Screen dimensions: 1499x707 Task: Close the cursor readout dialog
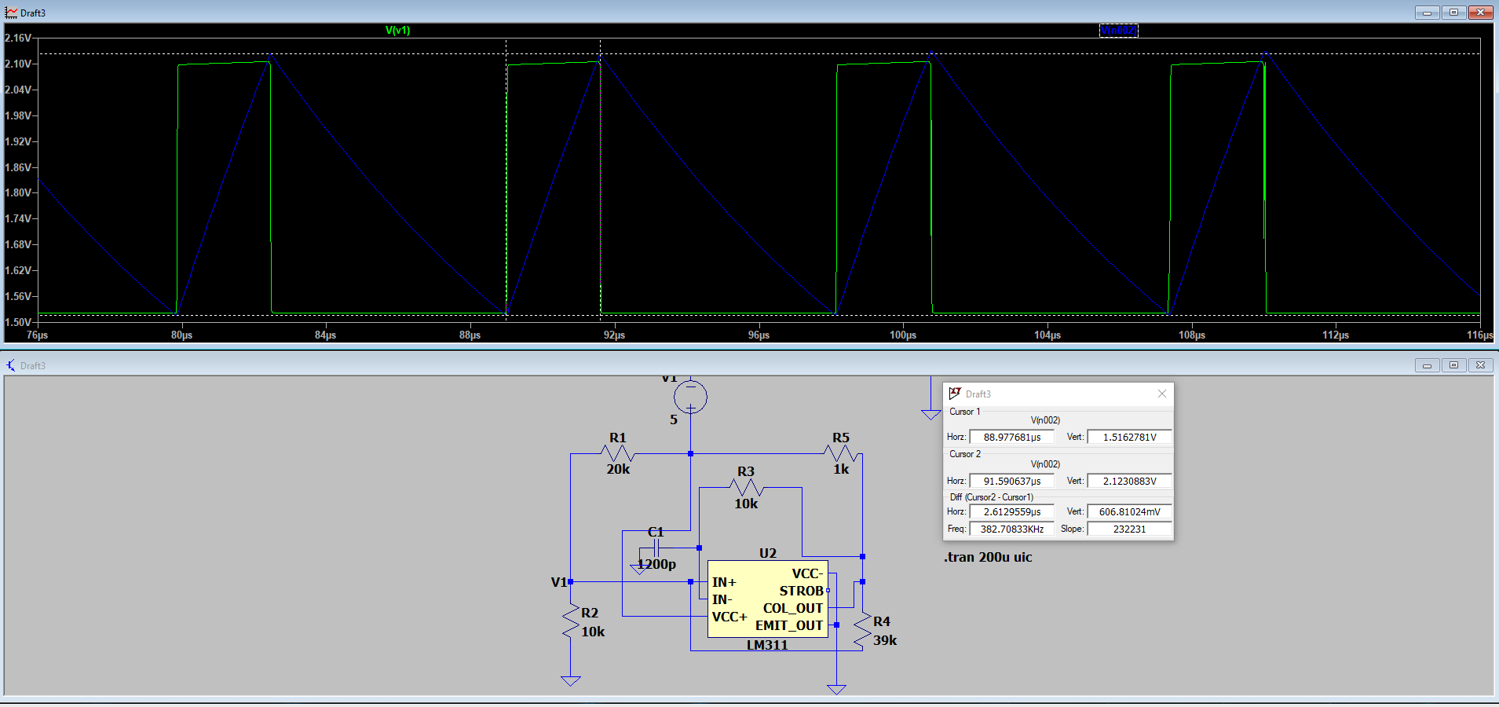(1162, 394)
